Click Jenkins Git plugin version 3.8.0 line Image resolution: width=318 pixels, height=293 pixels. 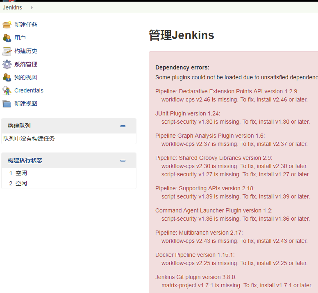click(x=196, y=277)
